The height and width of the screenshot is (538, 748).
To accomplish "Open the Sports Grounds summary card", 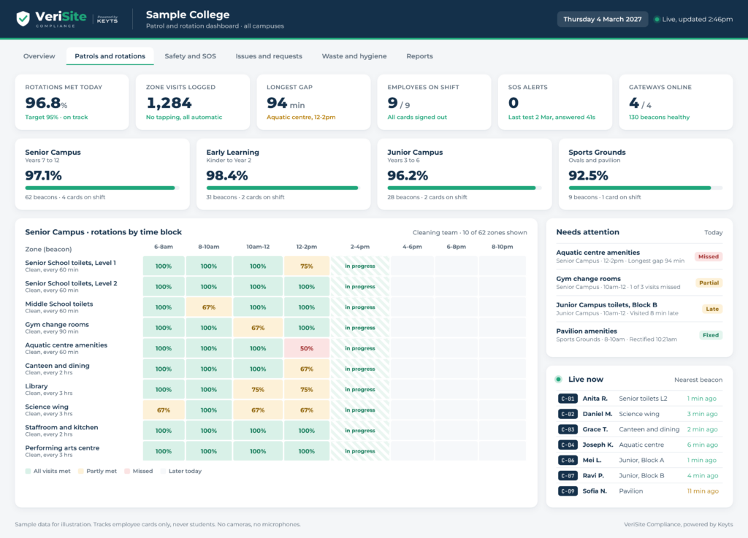I will coord(646,174).
